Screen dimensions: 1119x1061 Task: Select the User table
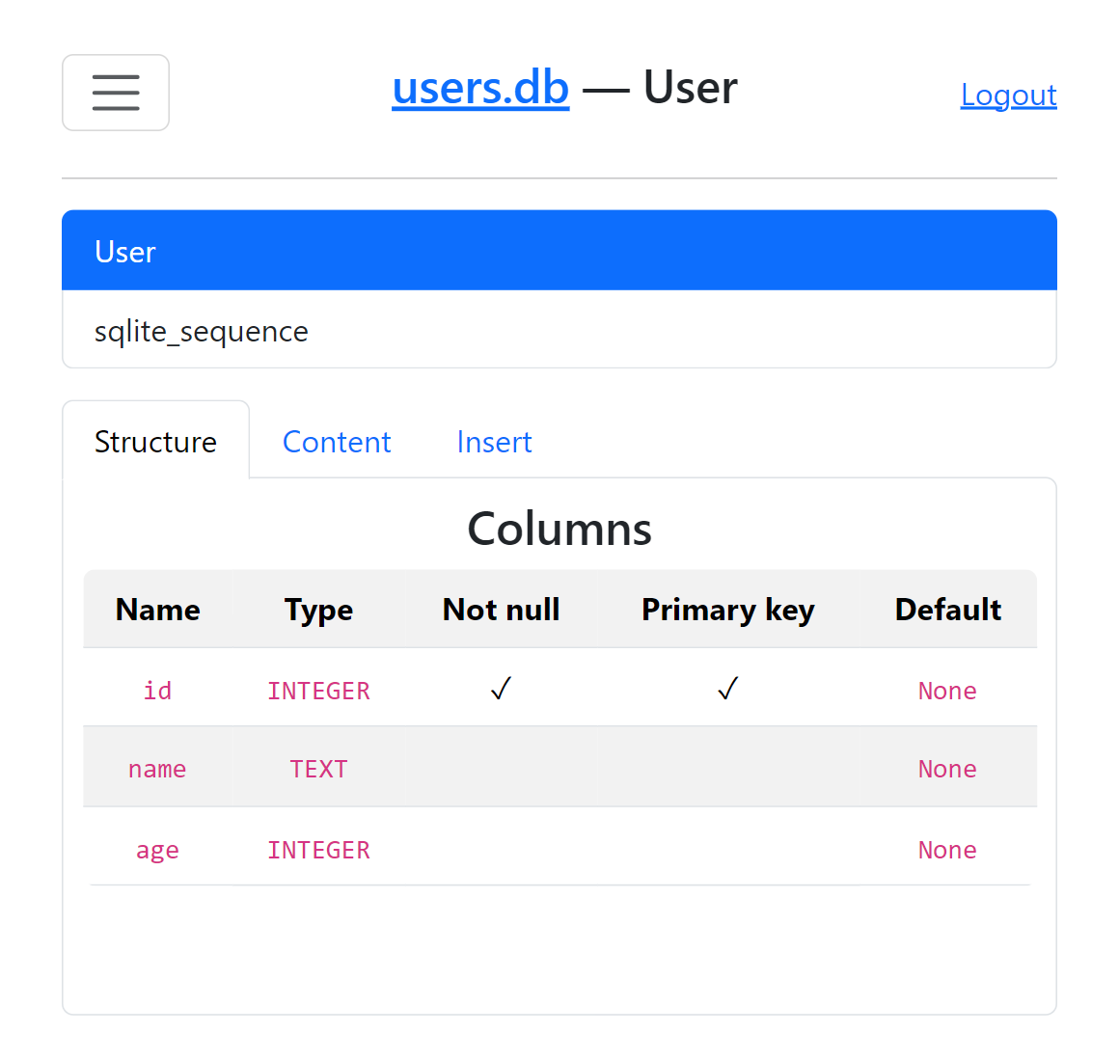(x=124, y=251)
